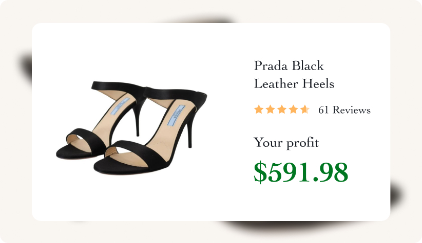
Task: Select the Your profit label
Action: (x=286, y=142)
